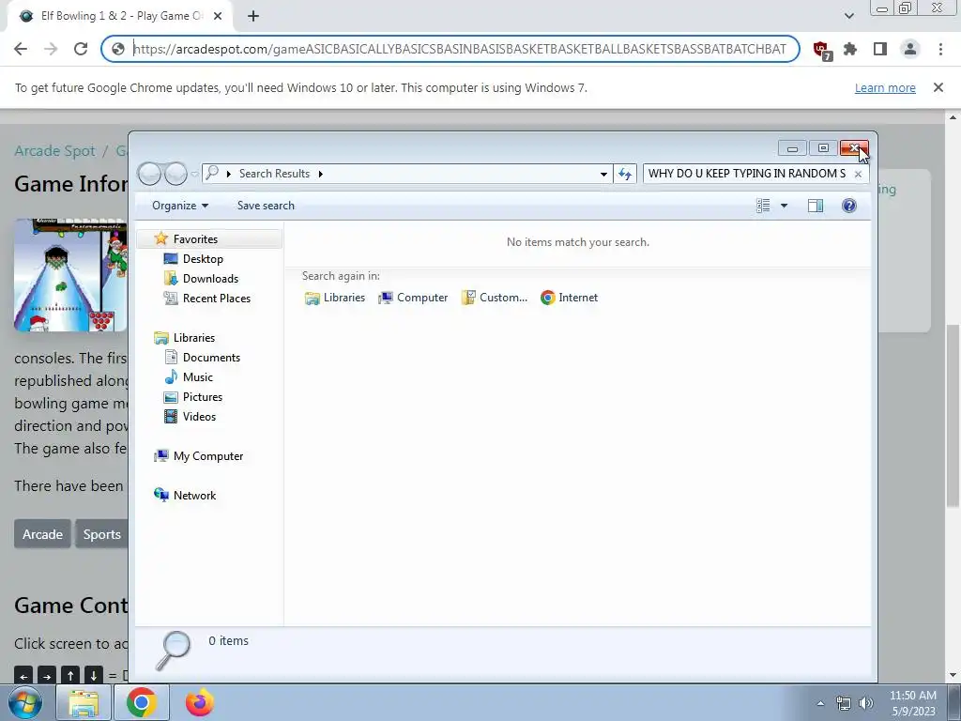Click the Chrome scrollbar up arrow
The width and height of the screenshot is (961, 721).
953,117
